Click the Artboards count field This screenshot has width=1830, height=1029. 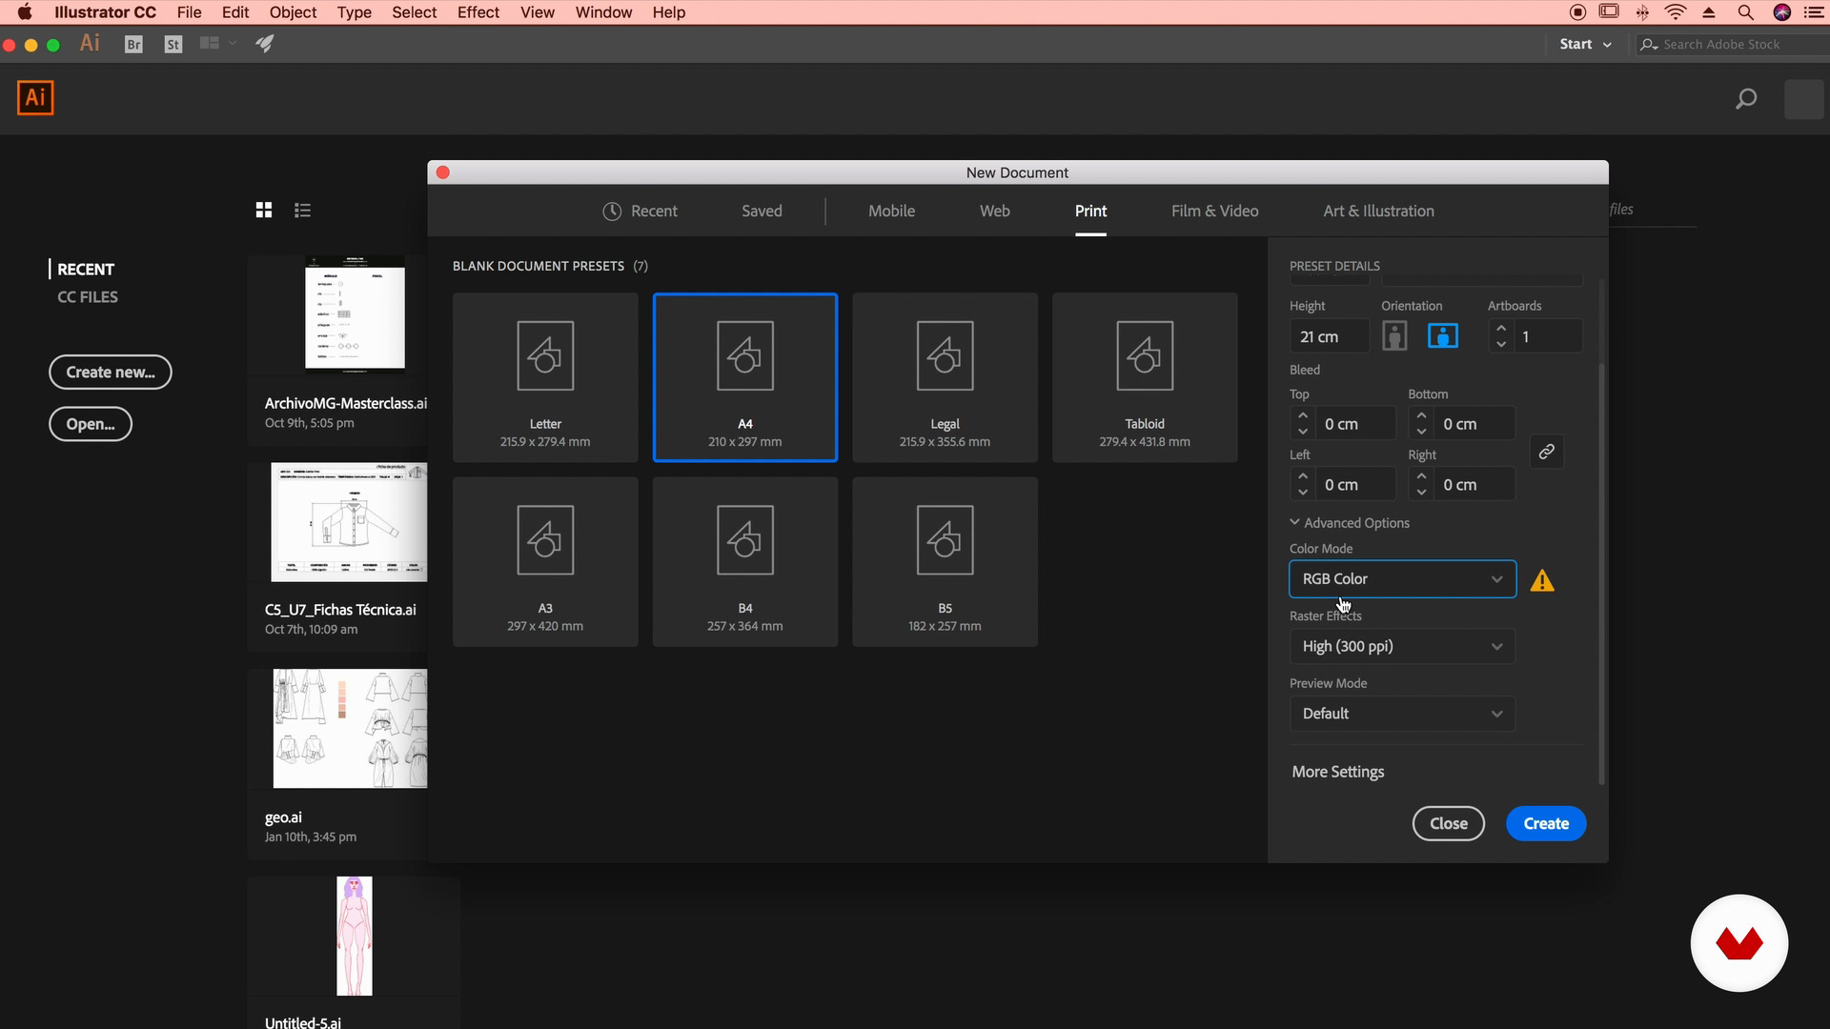point(1549,336)
